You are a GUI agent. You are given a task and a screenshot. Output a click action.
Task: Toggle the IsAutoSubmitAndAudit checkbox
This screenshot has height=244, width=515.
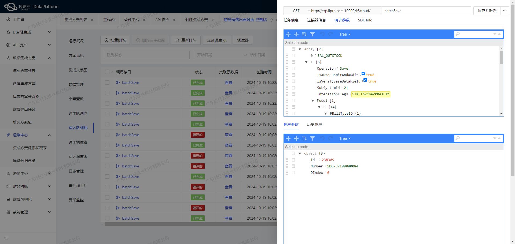[x=363, y=74]
